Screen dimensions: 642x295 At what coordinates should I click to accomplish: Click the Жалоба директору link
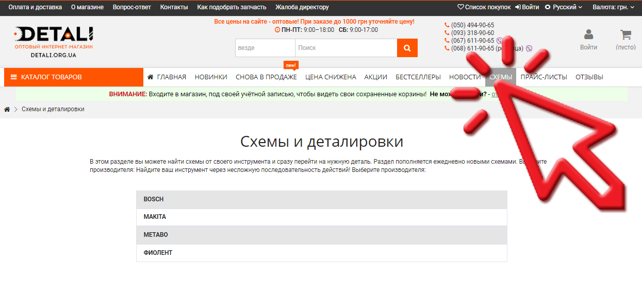(302, 7)
